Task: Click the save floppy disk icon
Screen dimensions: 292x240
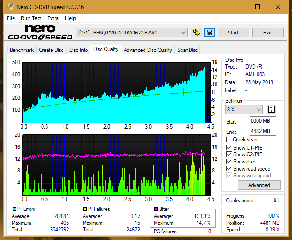Action: point(210,33)
